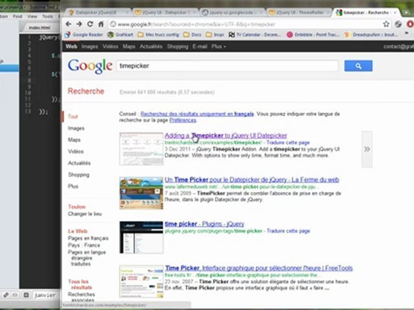Screen dimensions: 414x310
Task: Expand Plus dropdown in black bar
Action: pos(219,46)
